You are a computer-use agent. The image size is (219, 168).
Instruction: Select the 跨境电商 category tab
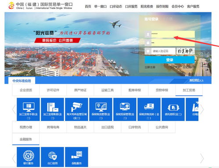tap(53, 127)
